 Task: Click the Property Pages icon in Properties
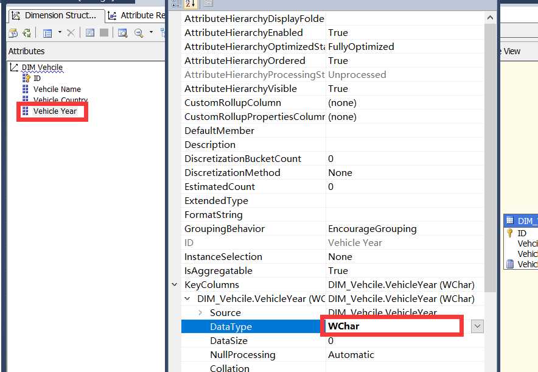[208, 4]
